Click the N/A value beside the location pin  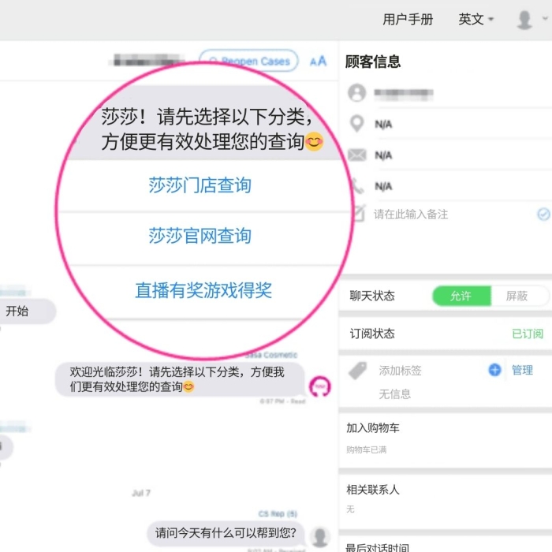tap(383, 125)
